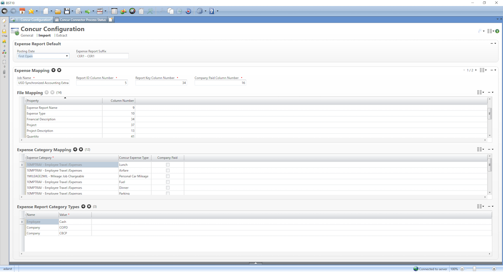Image resolution: width=503 pixels, height=272 pixels.
Task: Open the Home page icon in toolbar
Action: point(22,11)
